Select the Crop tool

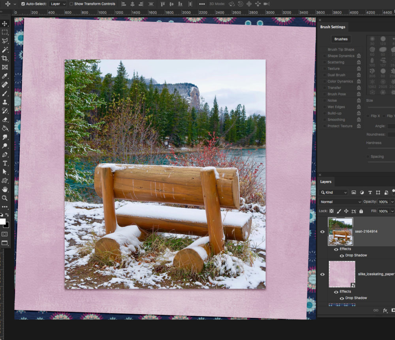[5, 58]
